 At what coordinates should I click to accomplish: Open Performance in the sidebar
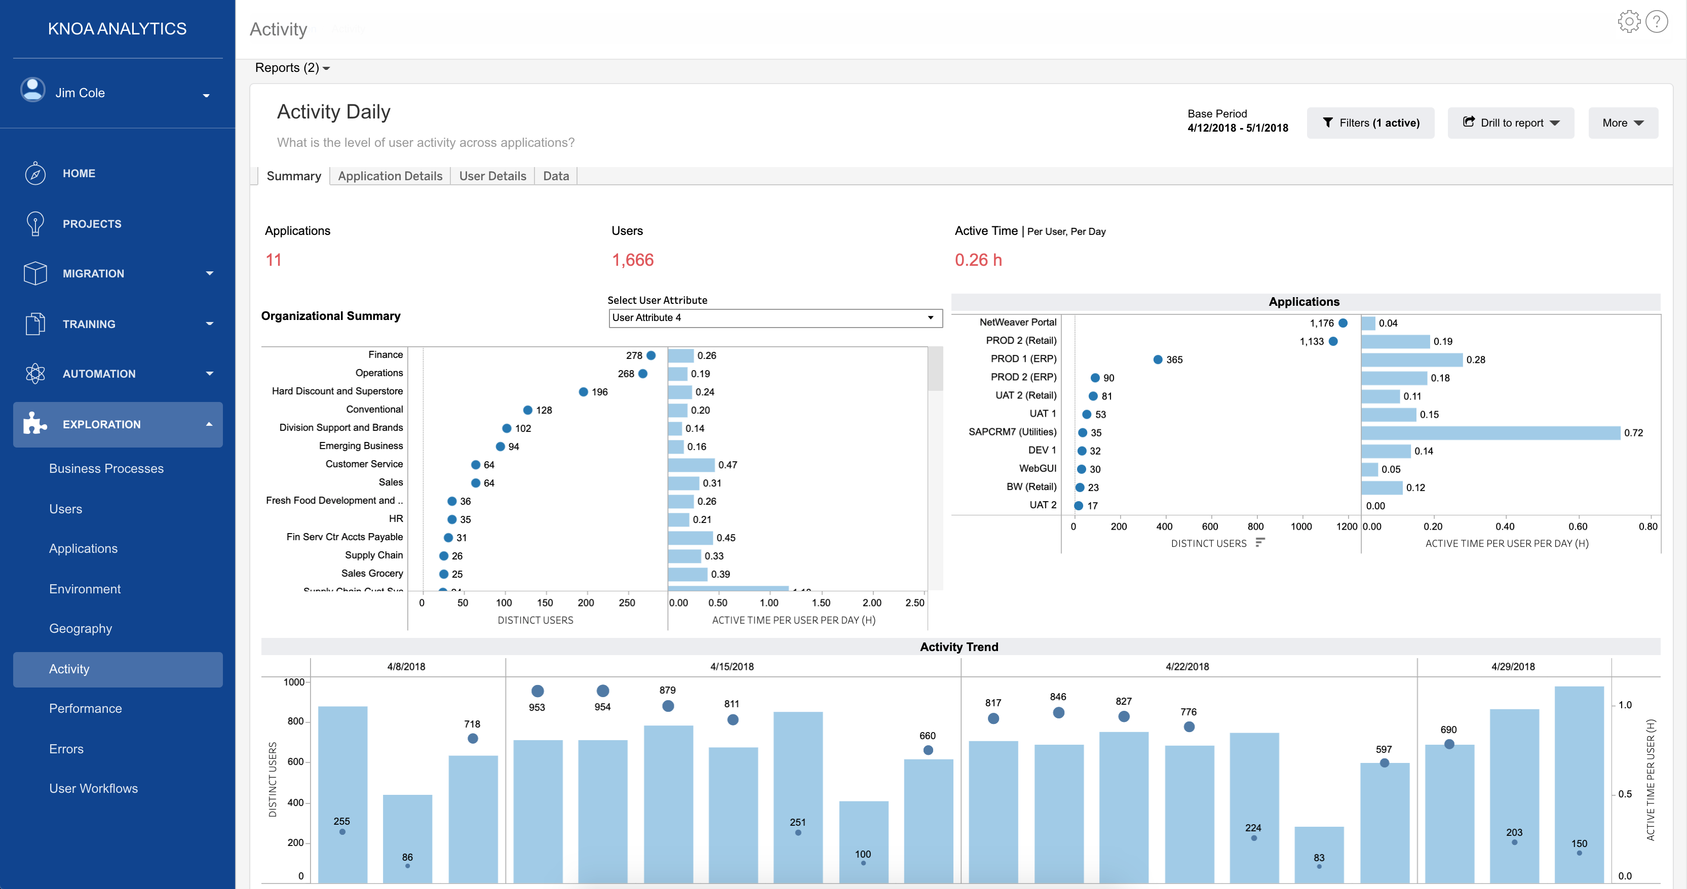(x=85, y=708)
